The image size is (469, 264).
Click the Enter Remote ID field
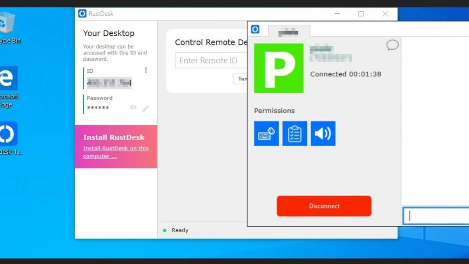pyautogui.click(x=211, y=61)
